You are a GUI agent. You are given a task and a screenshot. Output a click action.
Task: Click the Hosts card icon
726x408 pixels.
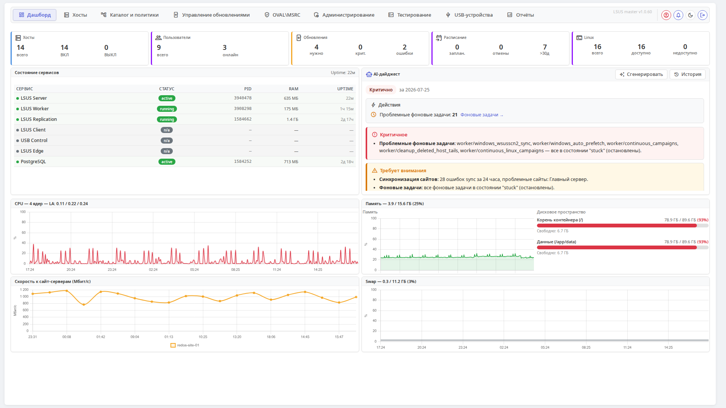click(18, 38)
